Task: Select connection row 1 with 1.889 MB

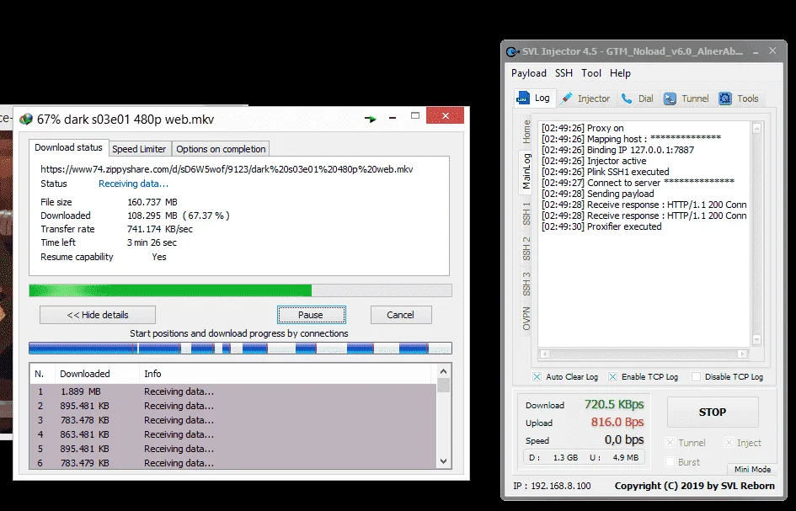Action: (233, 391)
